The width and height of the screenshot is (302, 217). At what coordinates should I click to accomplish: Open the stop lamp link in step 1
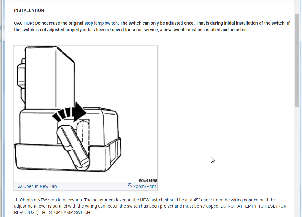click(58, 200)
